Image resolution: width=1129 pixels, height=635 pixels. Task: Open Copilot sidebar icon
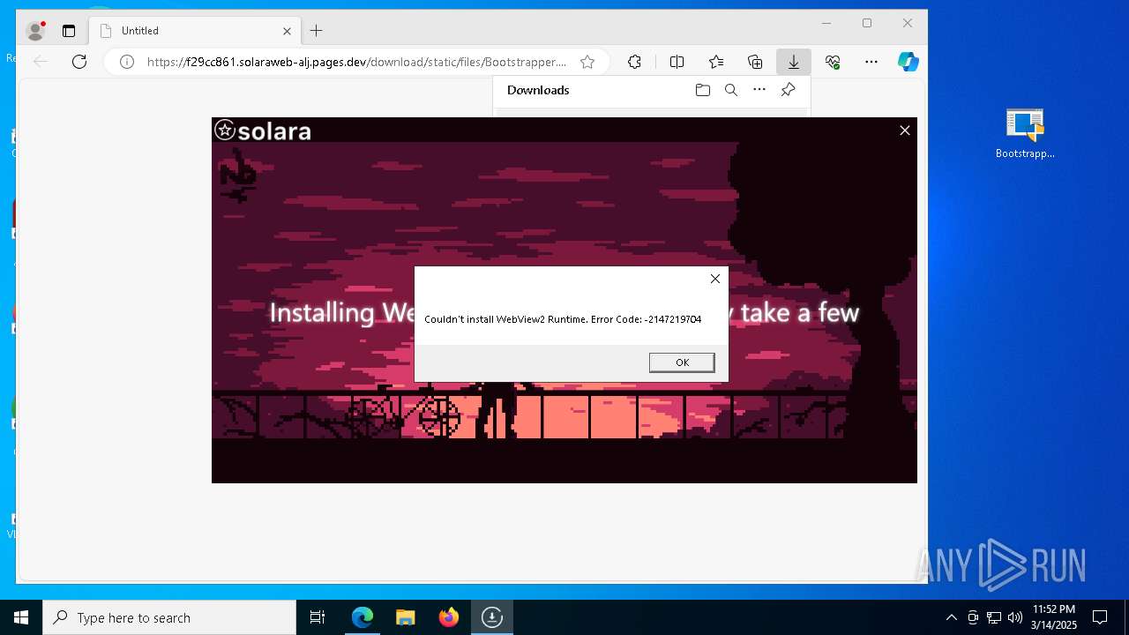tap(908, 62)
